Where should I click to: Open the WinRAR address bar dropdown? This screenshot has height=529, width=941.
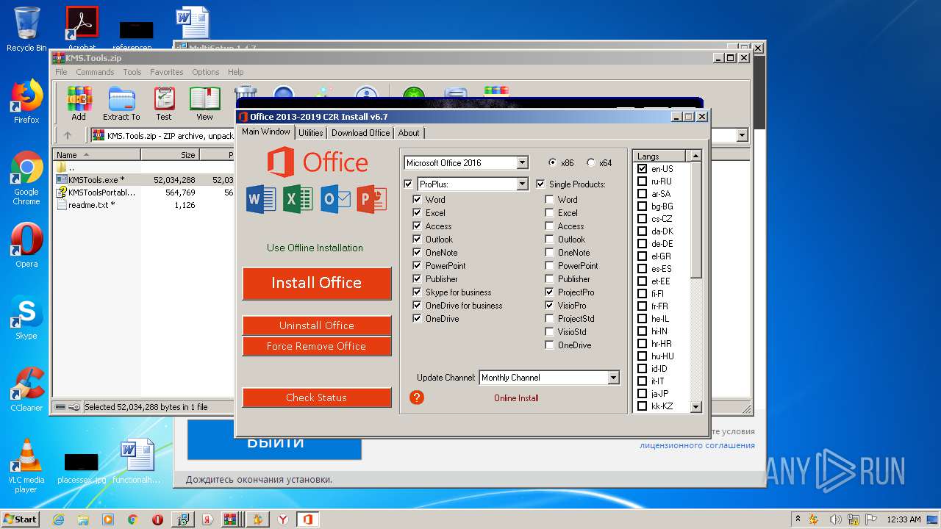click(742, 135)
